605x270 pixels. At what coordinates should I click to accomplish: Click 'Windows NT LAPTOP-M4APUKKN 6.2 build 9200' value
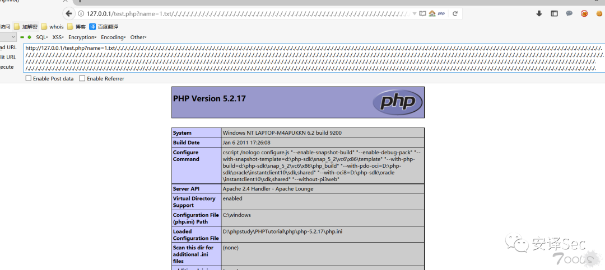point(282,133)
